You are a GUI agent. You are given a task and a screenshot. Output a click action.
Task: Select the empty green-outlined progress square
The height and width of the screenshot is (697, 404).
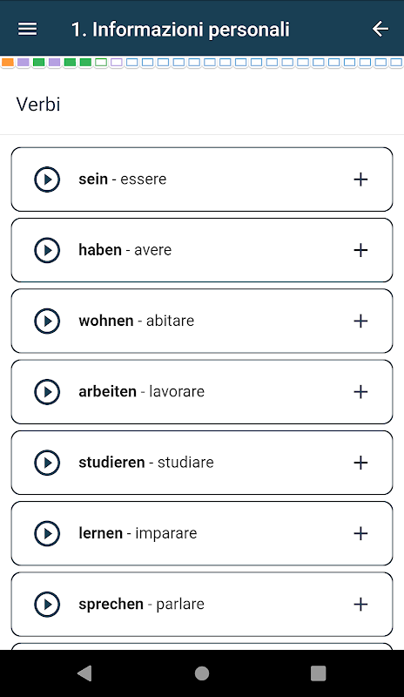(x=101, y=62)
